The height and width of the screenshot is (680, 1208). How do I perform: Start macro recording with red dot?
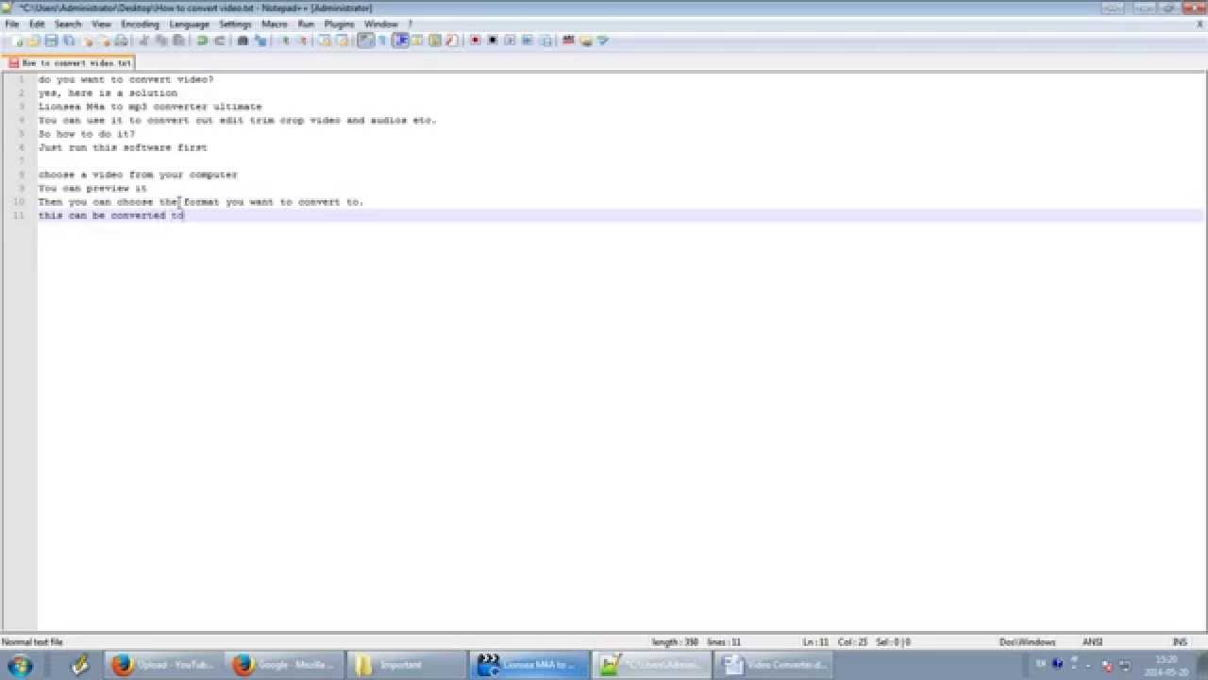(476, 41)
